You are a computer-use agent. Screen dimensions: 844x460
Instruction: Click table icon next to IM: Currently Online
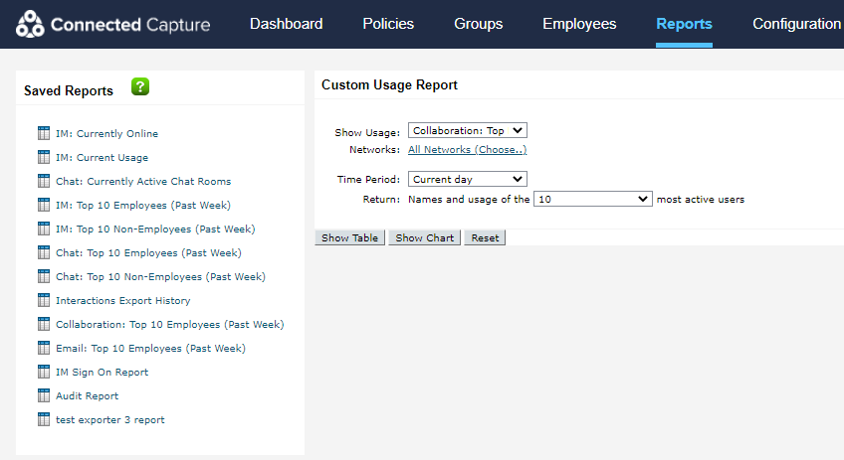tap(44, 133)
